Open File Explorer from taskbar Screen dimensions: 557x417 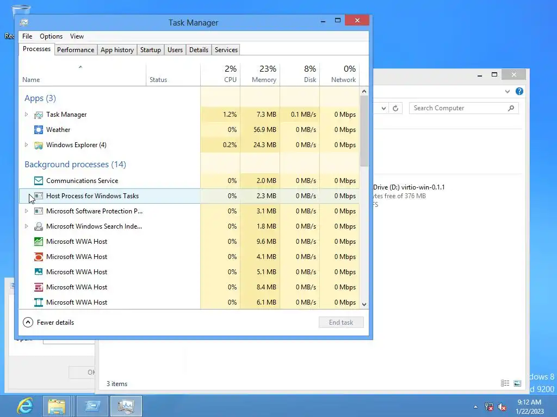pos(57,406)
